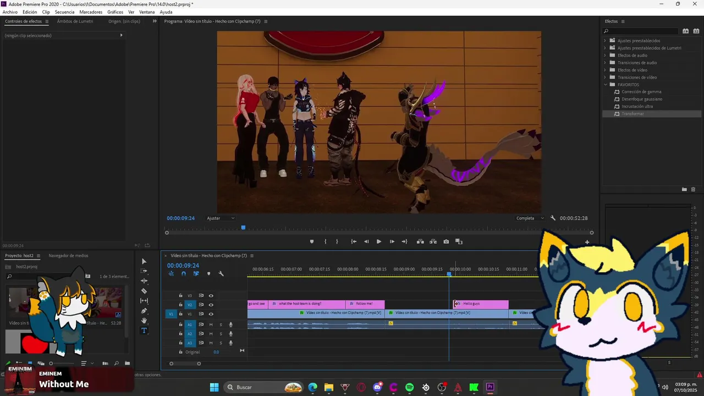Expand the Efectos de audio folder

[605, 56]
